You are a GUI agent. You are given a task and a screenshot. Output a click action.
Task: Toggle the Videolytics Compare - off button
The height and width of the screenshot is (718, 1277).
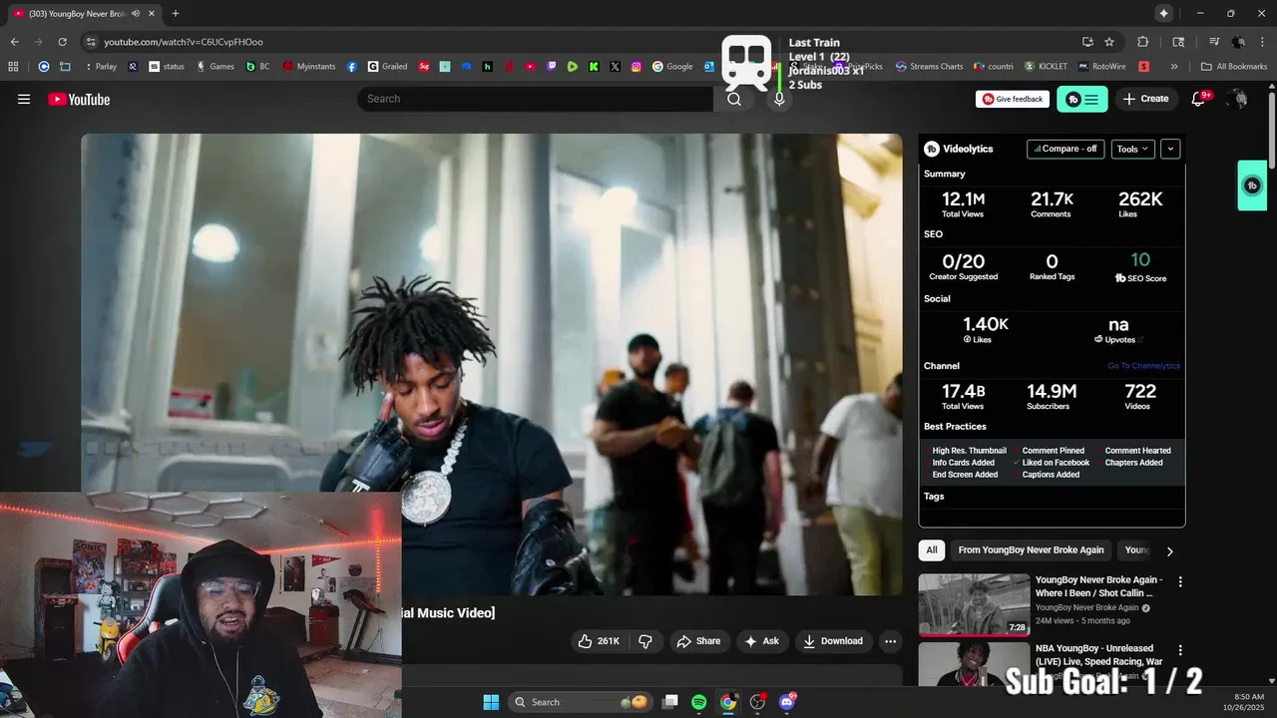1065,149
